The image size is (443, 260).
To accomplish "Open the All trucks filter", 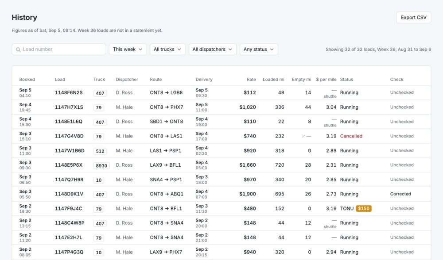I will (x=167, y=50).
